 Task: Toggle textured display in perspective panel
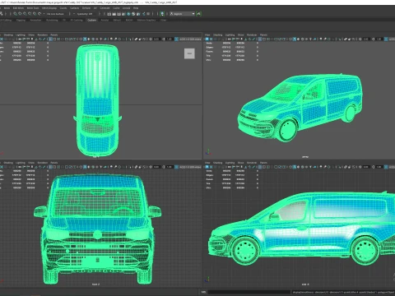306,39
